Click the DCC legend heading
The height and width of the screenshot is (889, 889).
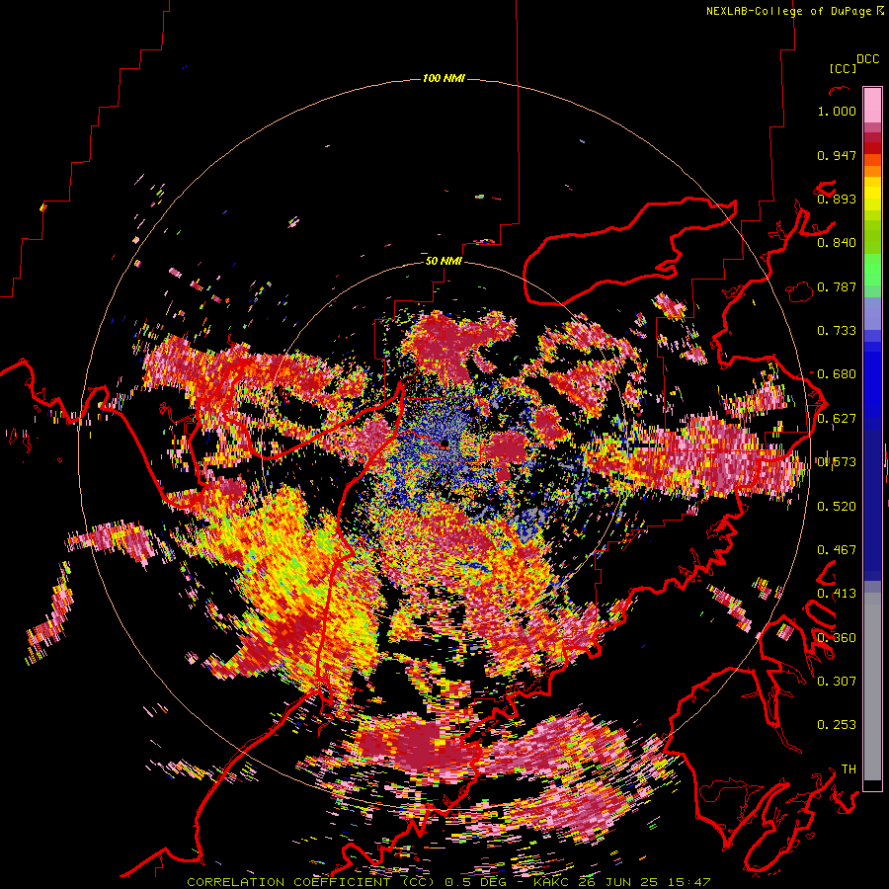(x=867, y=59)
